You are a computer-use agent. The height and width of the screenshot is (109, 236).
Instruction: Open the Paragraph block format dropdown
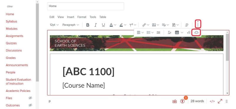(x=71, y=25)
